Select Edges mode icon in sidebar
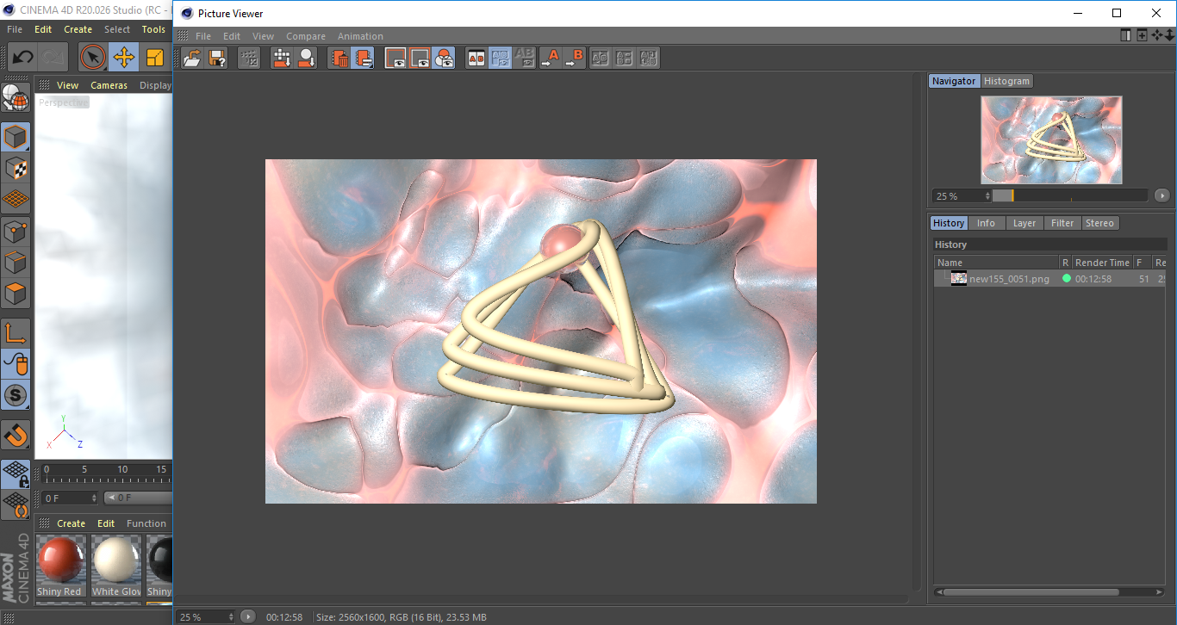 16,263
